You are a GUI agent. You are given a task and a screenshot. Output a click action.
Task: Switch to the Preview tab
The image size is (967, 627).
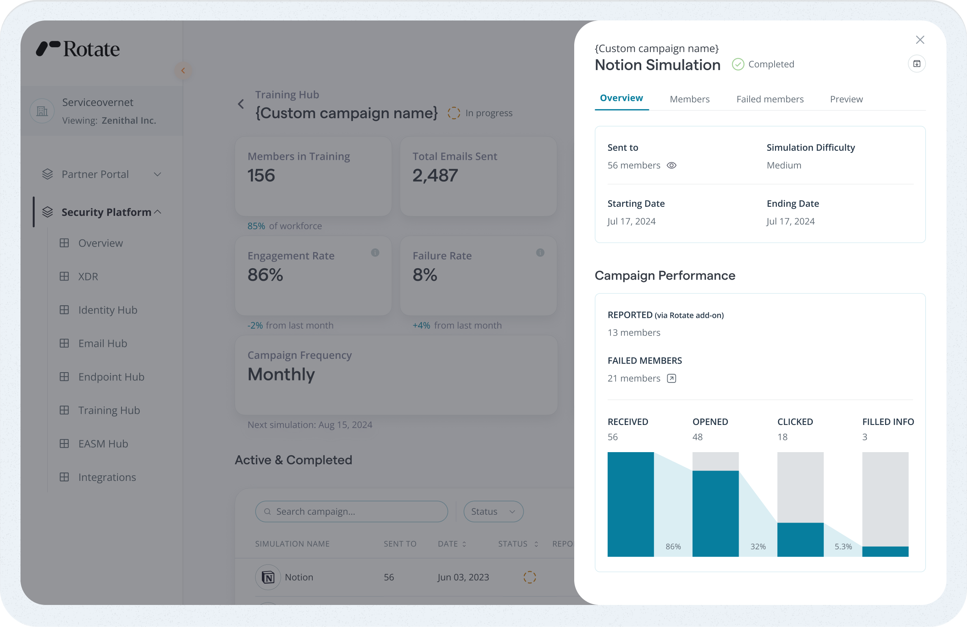846,99
